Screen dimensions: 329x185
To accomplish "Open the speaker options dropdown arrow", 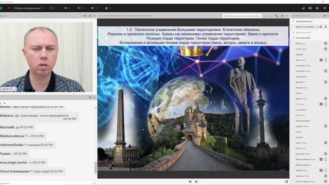I will (x=70, y=8).
